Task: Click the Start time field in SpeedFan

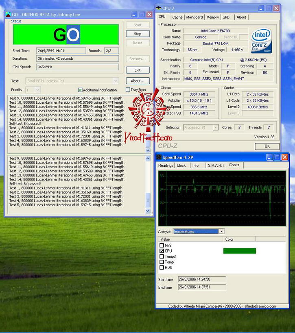Action: (x=202, y=279)
